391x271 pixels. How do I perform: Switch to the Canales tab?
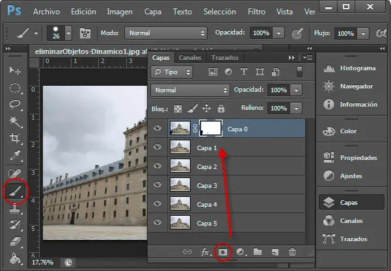[x=189, y=57]
